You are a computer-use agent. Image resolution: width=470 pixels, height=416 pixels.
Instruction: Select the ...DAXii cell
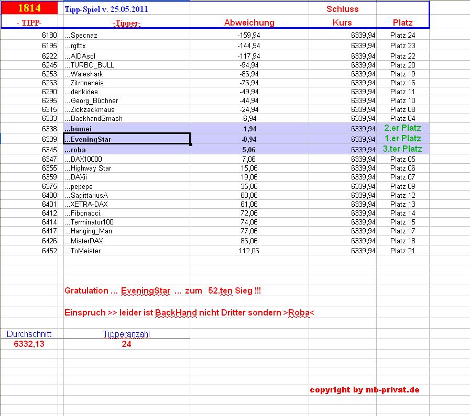(x=126, y=177)
